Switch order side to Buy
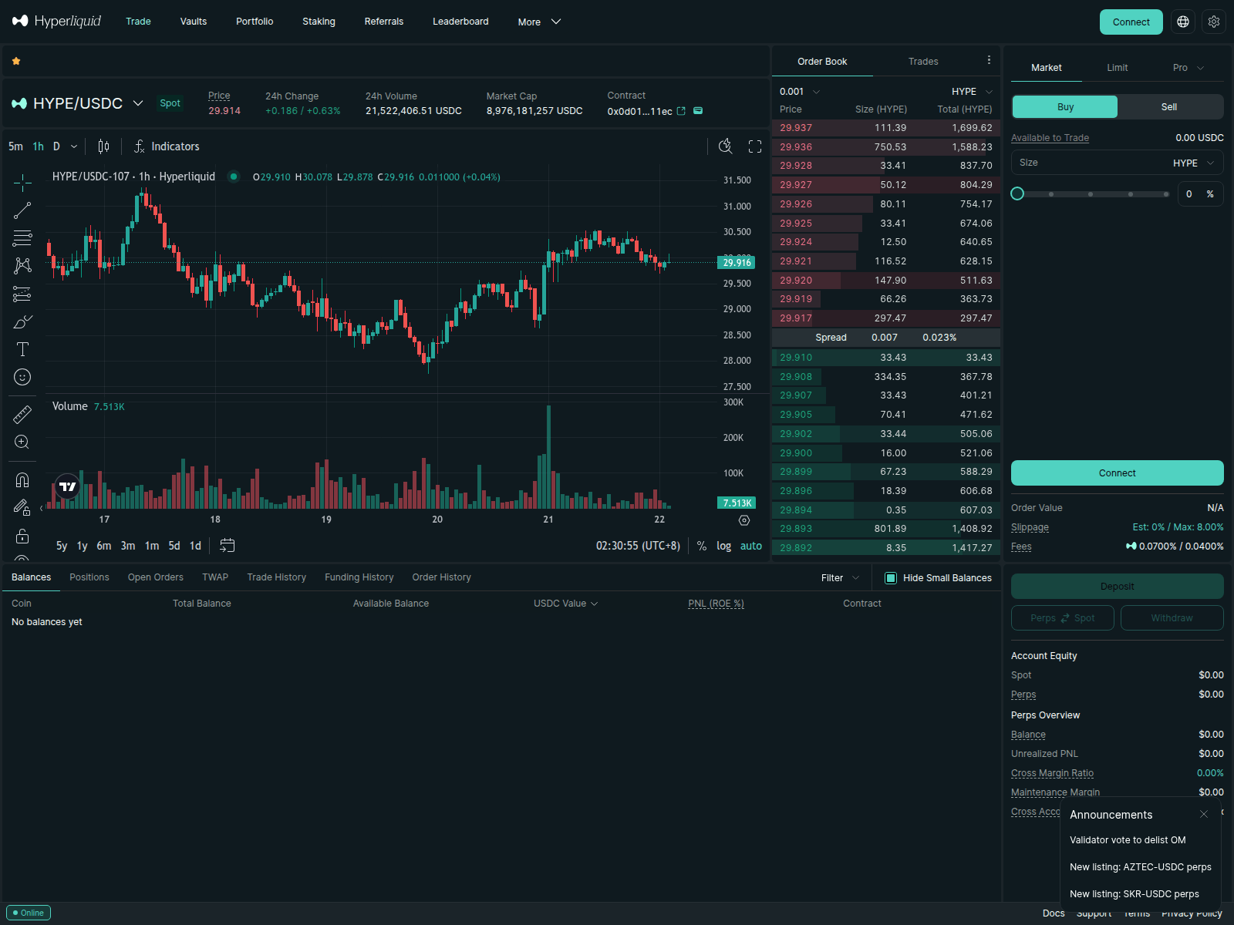The image size is (1234, 925). coord(1065,107)
